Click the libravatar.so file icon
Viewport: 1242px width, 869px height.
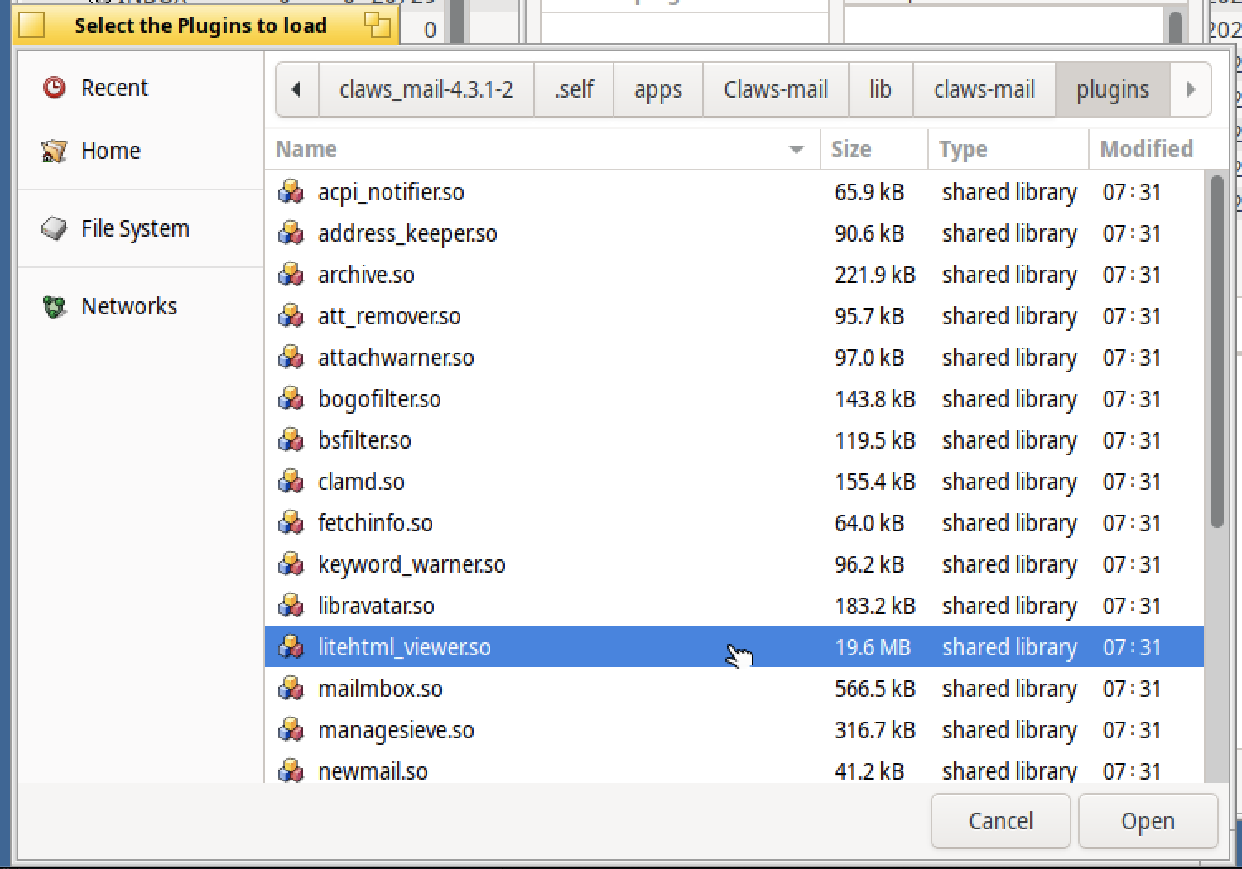coord(291,606)
